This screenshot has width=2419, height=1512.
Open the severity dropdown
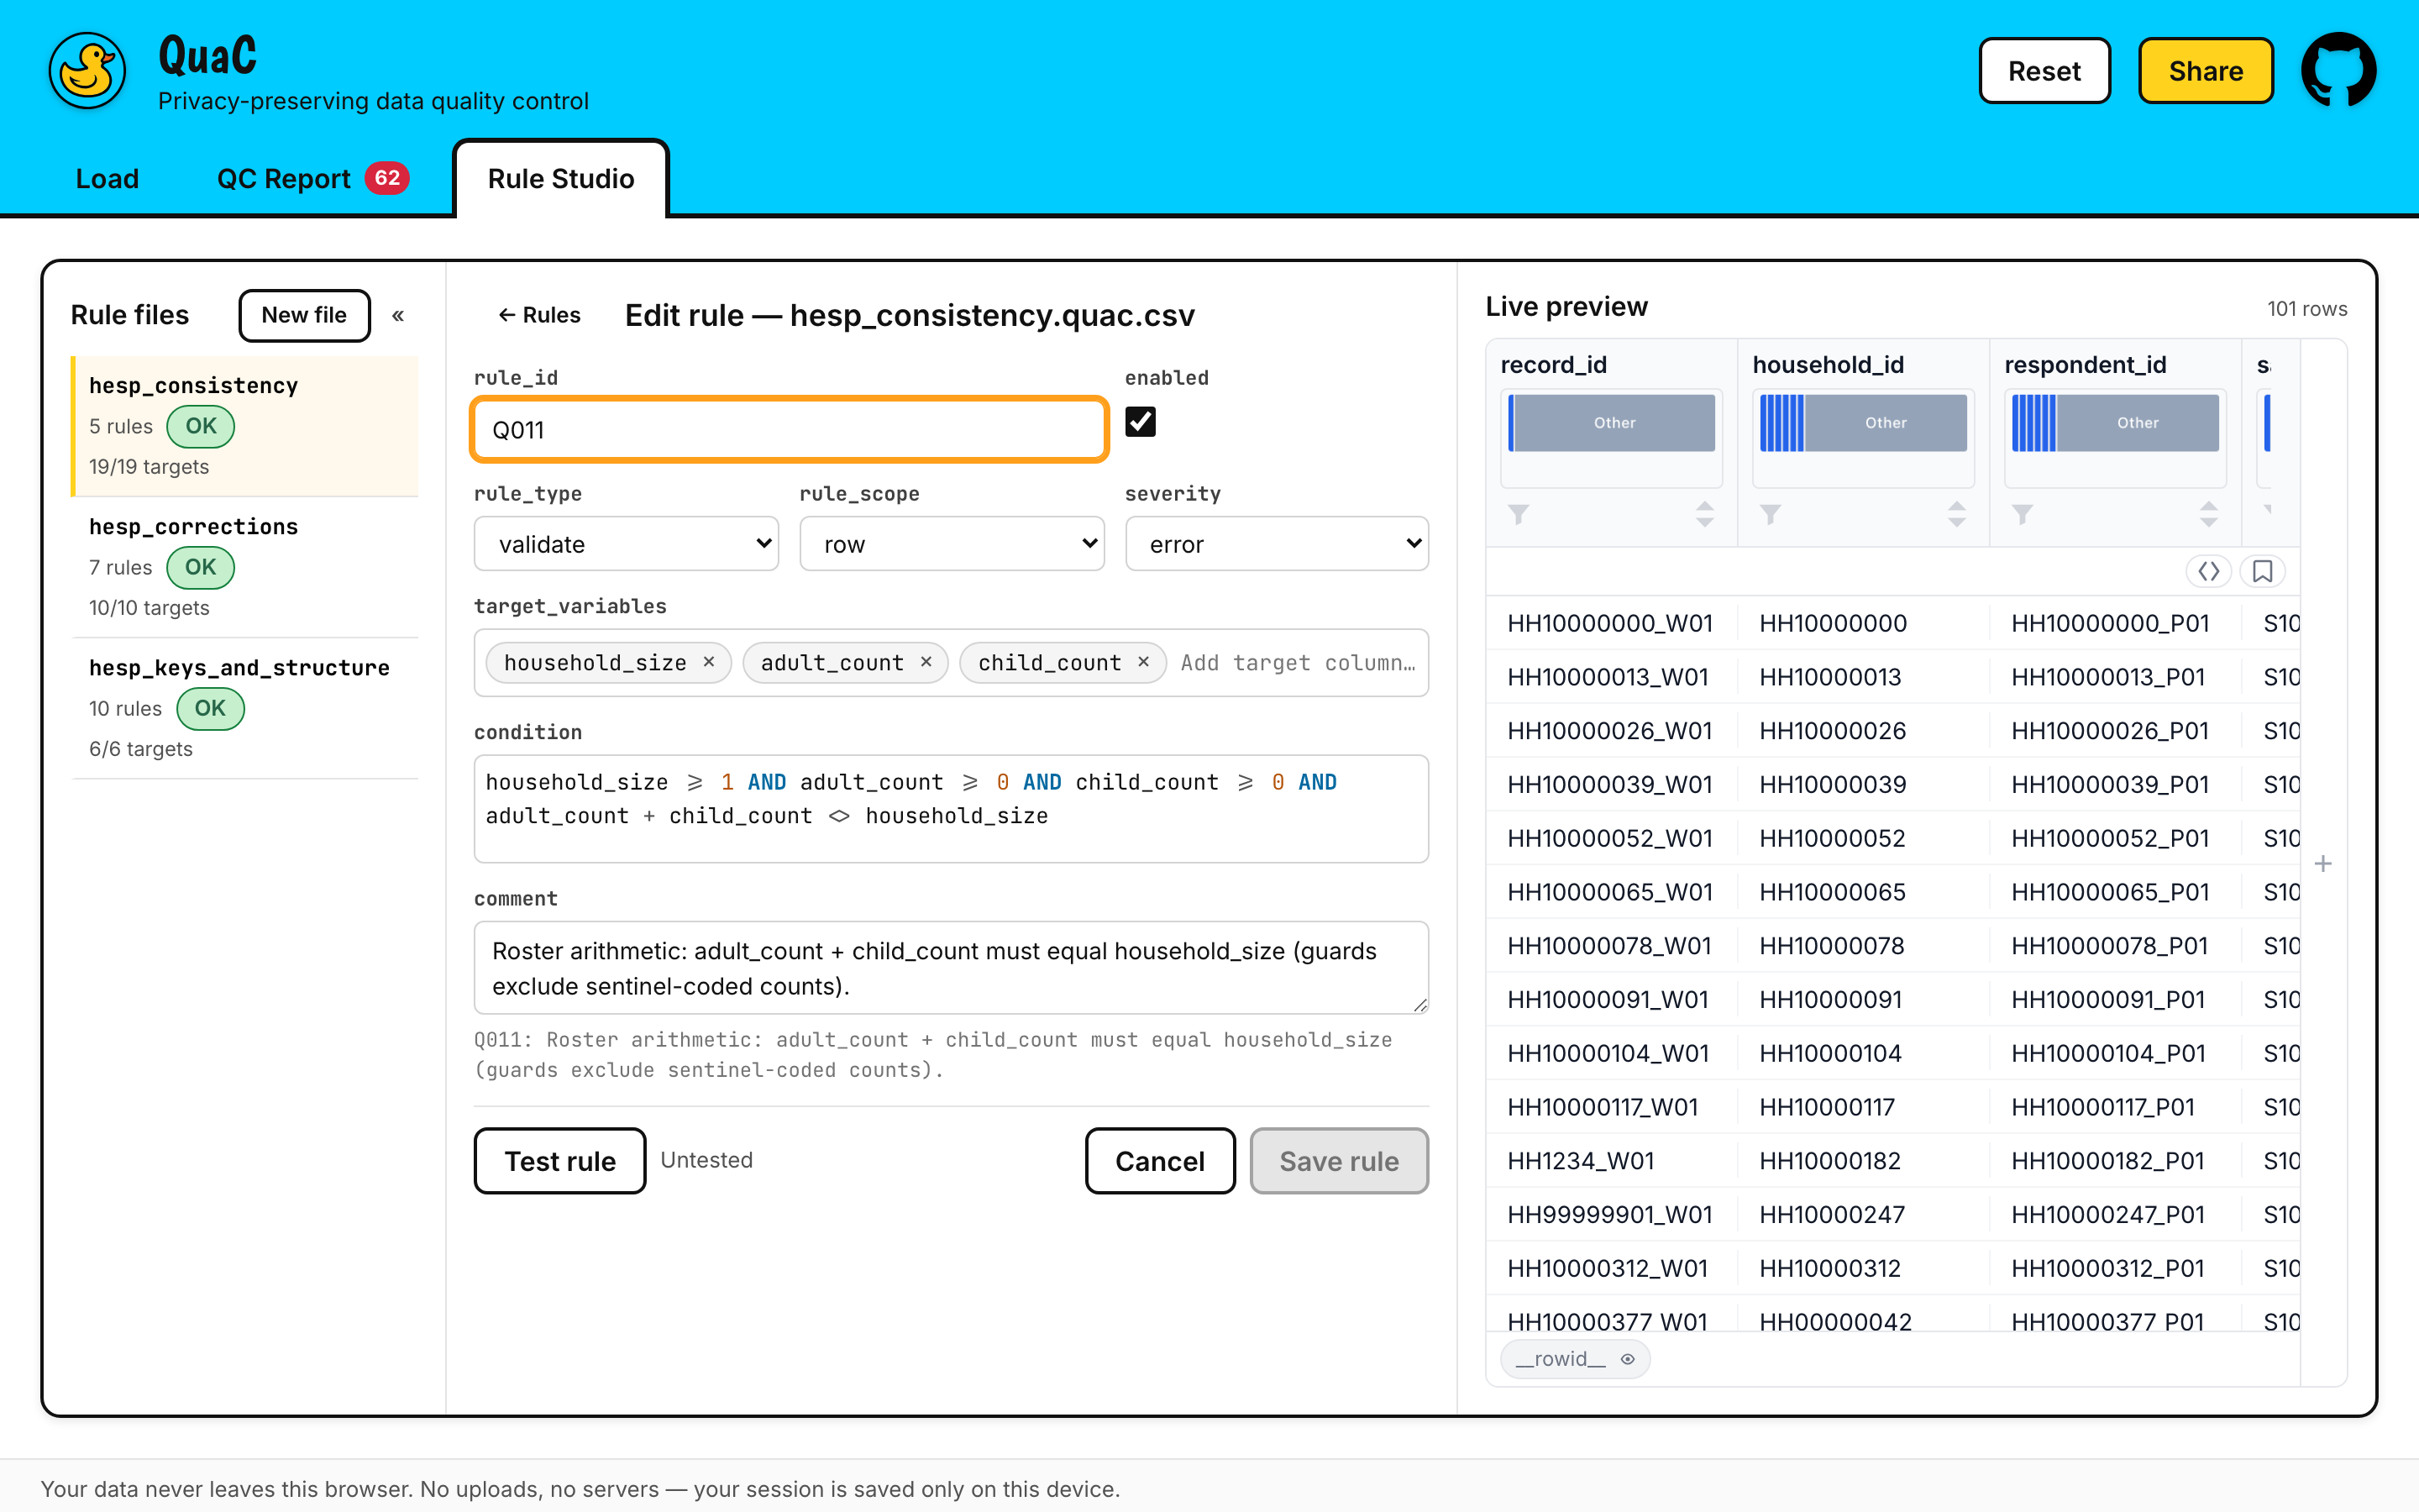click(x=1277, y=544)
